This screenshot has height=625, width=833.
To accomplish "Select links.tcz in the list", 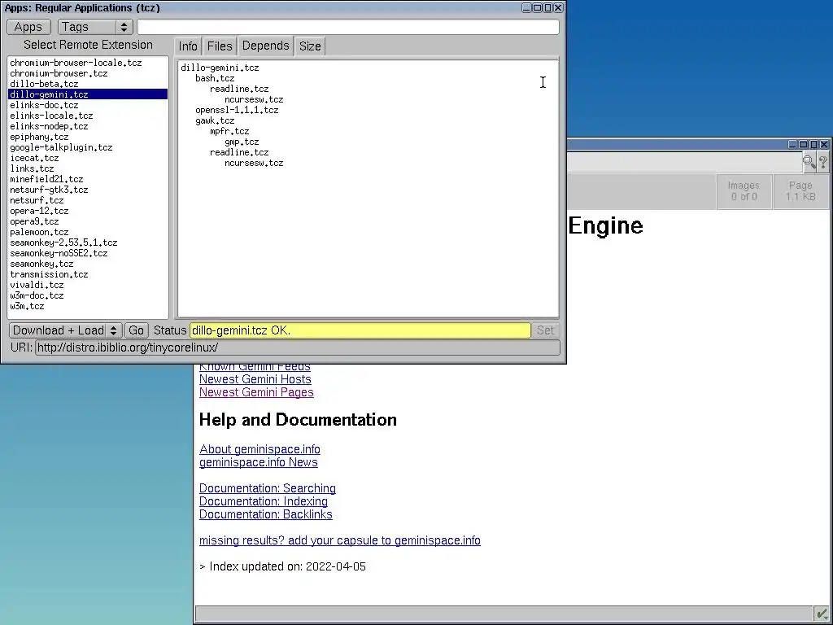I will point(88,168).
